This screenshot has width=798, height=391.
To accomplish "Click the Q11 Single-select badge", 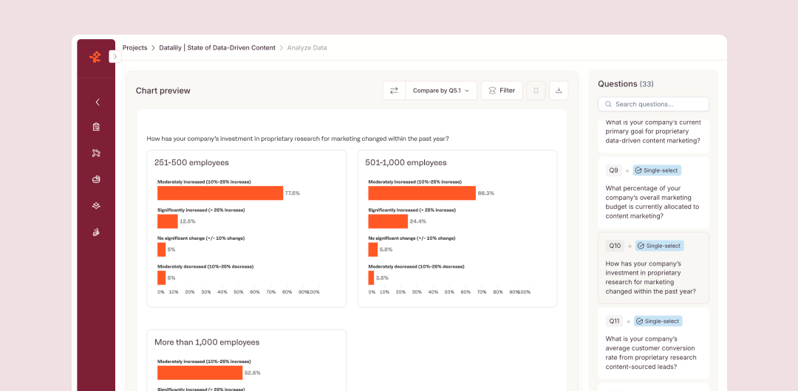I will click(x=658, y=322).
